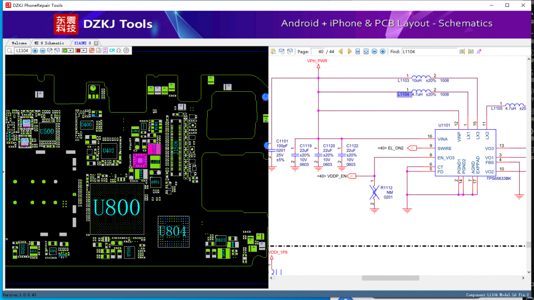This screenshot has width=534, height=300.
Task: Click the green color swatch in PCB toolbar
Action: (65, 51)
